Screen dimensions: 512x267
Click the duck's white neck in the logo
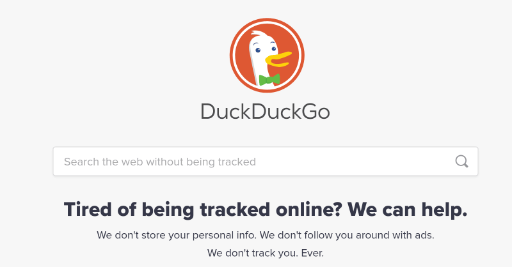(260, 70)
